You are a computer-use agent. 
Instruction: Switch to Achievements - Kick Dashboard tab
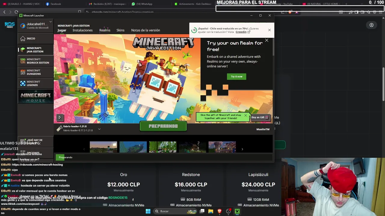point(193,4)
